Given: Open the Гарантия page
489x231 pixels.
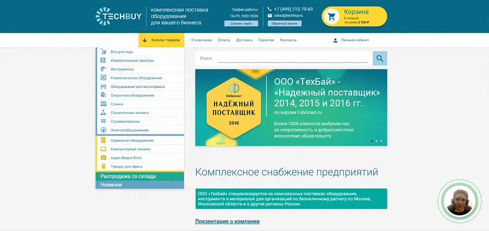Looking at the screenshot, I should coord(266,40).
